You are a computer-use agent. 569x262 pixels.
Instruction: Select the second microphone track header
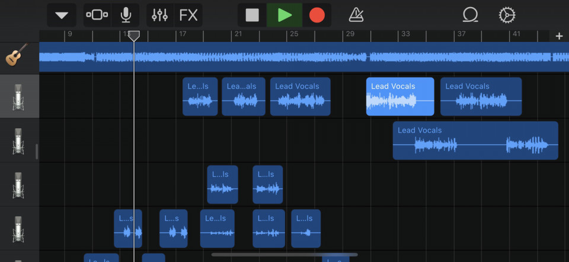coord(19,140)
